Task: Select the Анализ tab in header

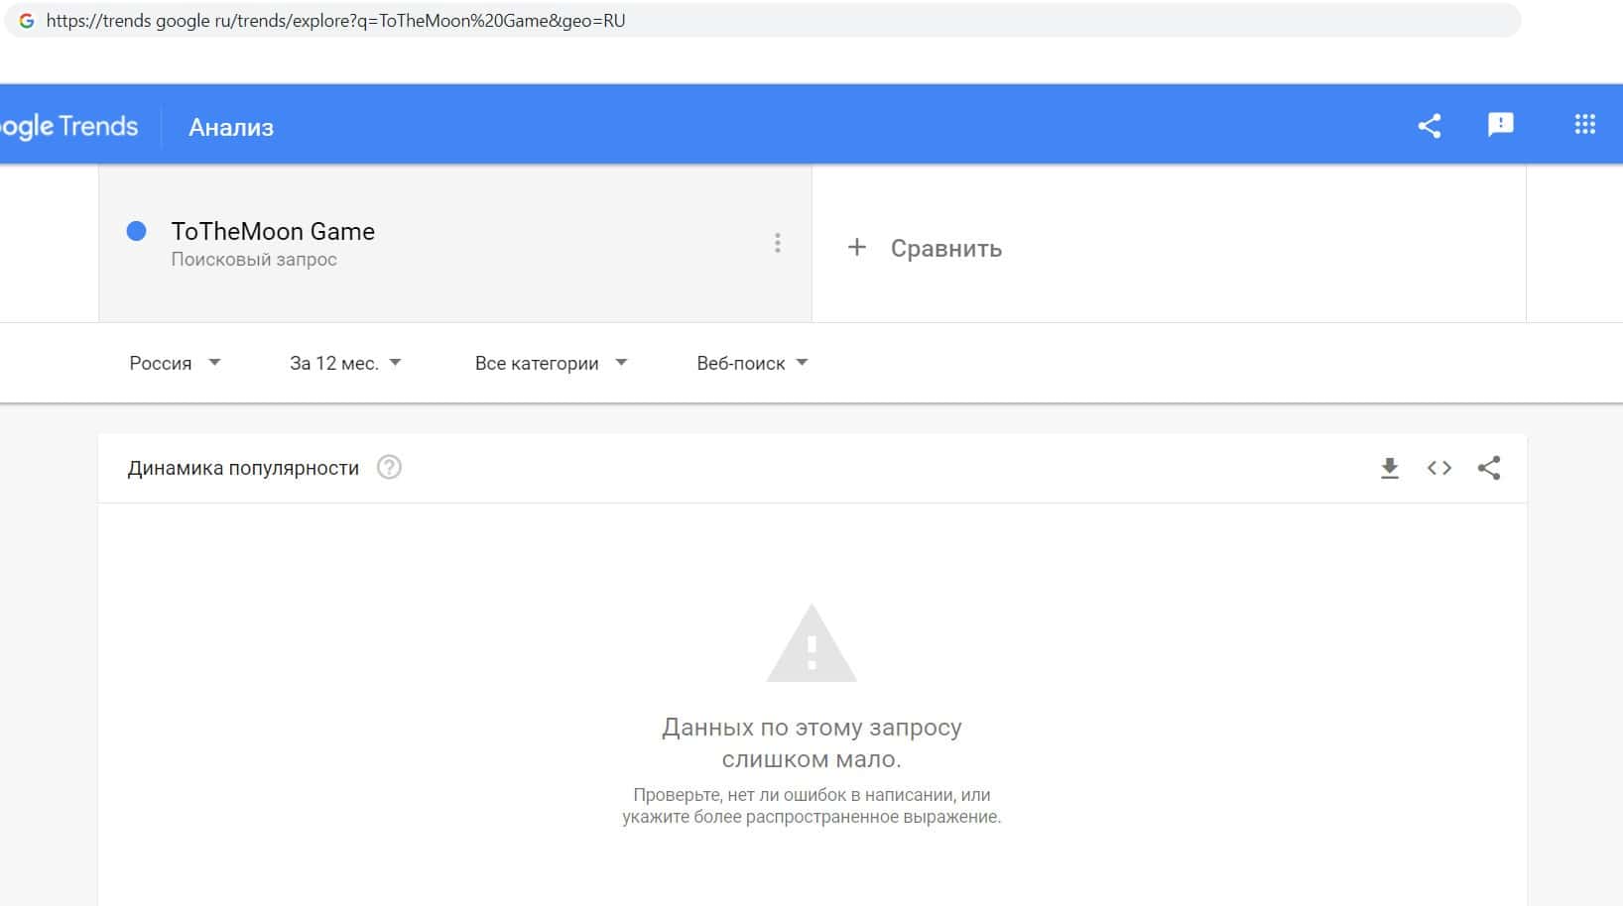Action: click(231, 127)
